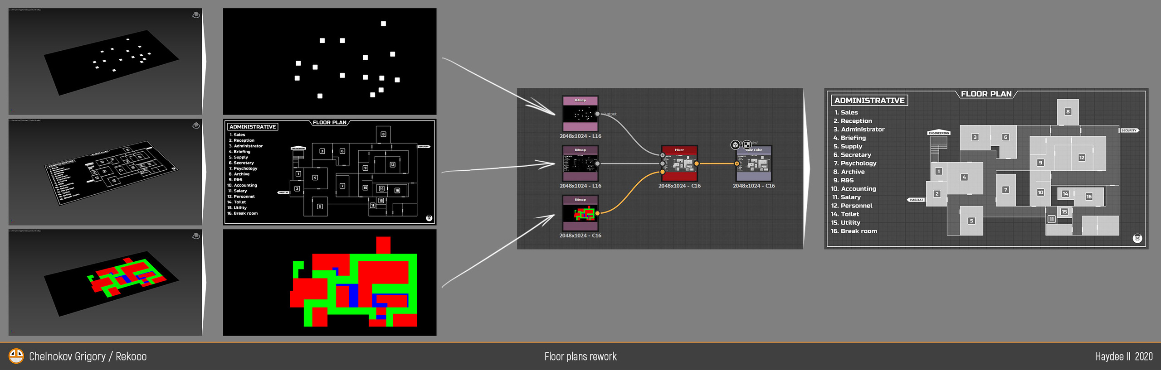The height and width of the screenshot is (370, 1161).
Task: Open the Perspective label menu in the bottom viewport
Action: [16, 231]
